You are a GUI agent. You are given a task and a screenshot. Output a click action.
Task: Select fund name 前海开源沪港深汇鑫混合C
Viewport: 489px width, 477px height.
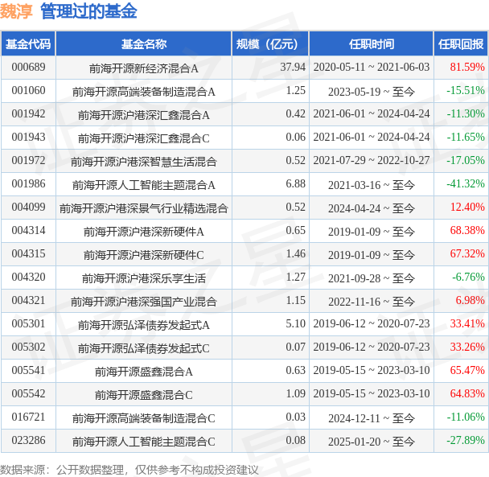point(144,138)
